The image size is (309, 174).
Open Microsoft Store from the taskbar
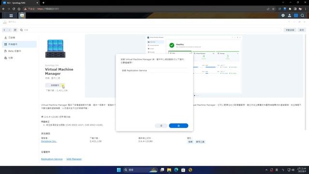pos(183,170)
